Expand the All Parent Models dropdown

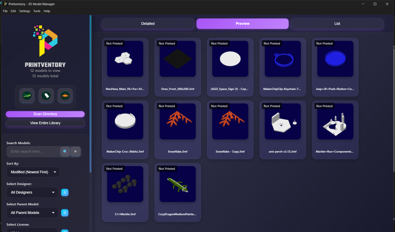[32, 213]
